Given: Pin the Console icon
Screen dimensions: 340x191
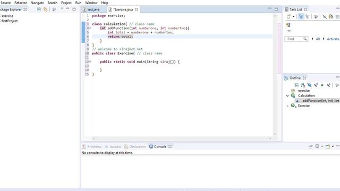Looking at the screenshot, I should (310, 146).
